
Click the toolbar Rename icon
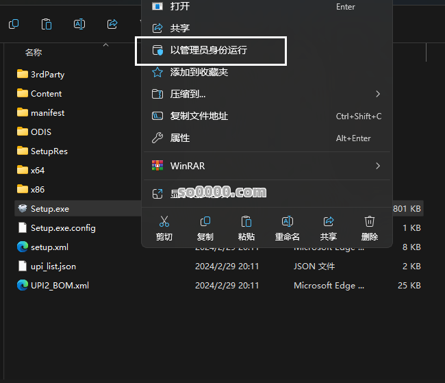[79, 25]
